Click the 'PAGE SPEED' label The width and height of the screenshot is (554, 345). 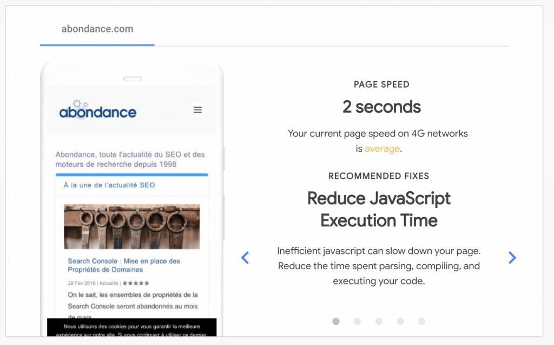click(381, 84)
